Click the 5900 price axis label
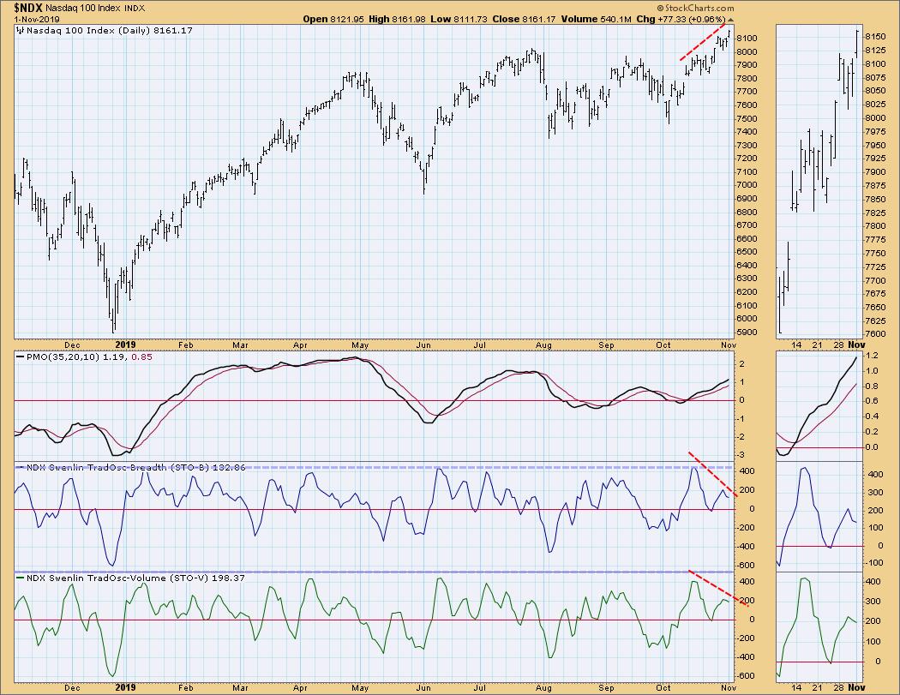 point(748,333)
